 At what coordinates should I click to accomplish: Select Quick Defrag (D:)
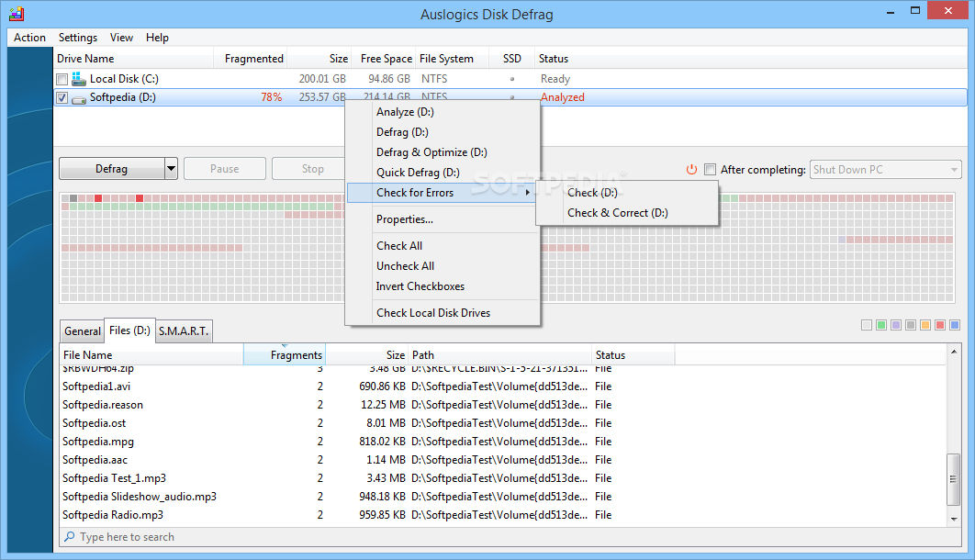[x=443, y=173]
